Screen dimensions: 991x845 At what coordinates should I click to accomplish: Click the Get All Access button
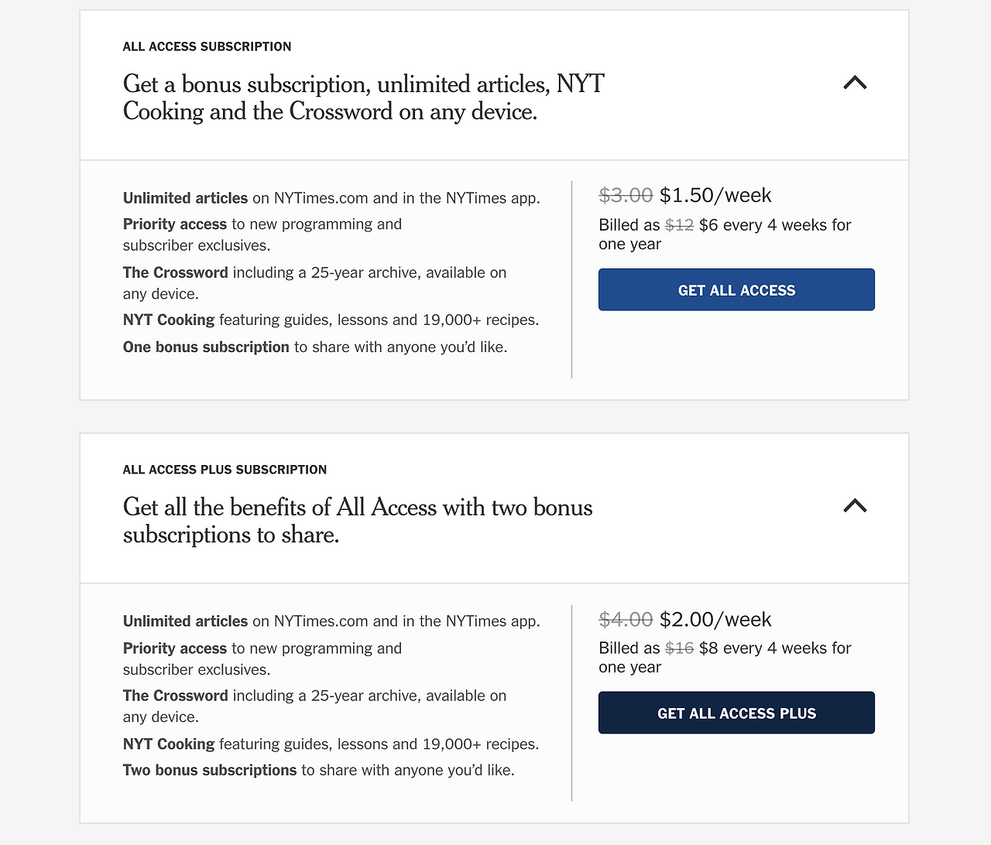click(736, 290)
